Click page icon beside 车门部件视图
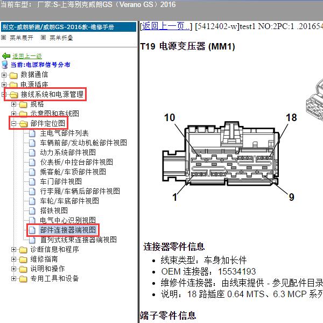 tap(32, 182)
